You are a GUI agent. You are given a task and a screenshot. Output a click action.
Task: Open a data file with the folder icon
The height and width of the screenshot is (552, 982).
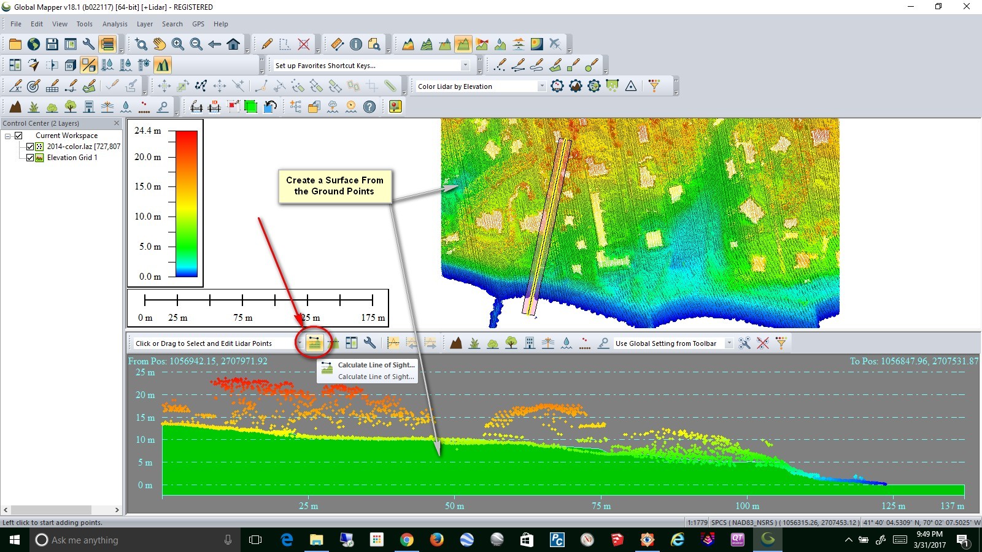(x=15, y=44)
